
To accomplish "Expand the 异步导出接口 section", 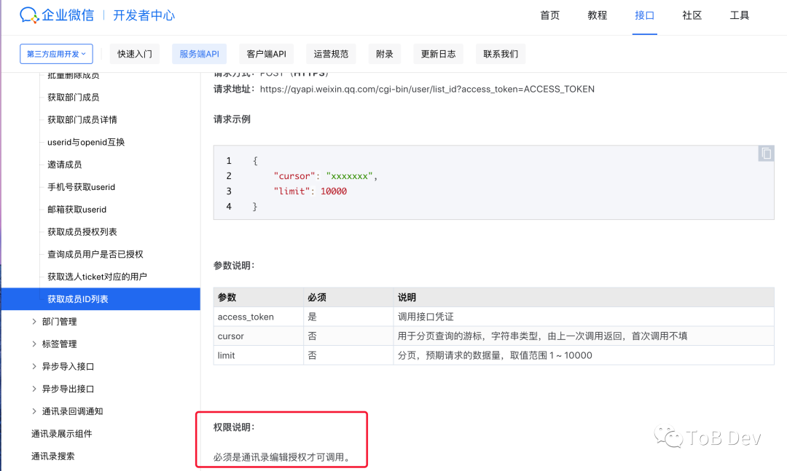I will [64, 388].
